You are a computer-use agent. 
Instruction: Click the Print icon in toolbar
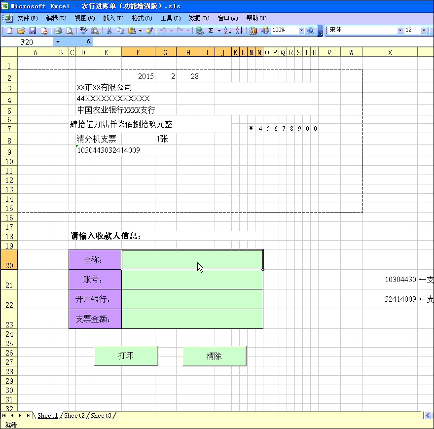point(58,31)
